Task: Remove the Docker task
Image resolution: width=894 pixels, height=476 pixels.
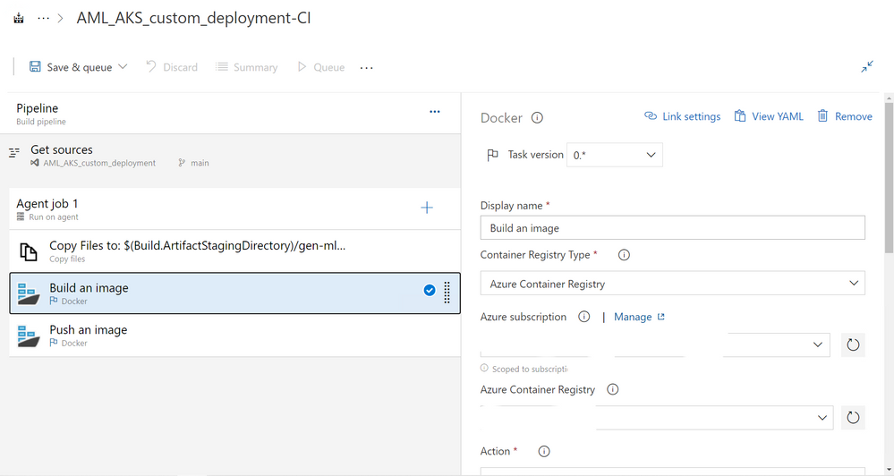Action: (x=845, y=116)
